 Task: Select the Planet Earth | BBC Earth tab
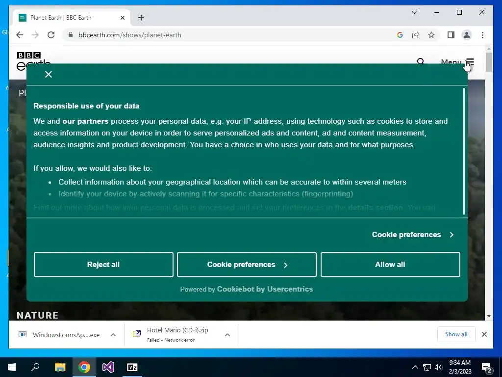tap(71, 18)
